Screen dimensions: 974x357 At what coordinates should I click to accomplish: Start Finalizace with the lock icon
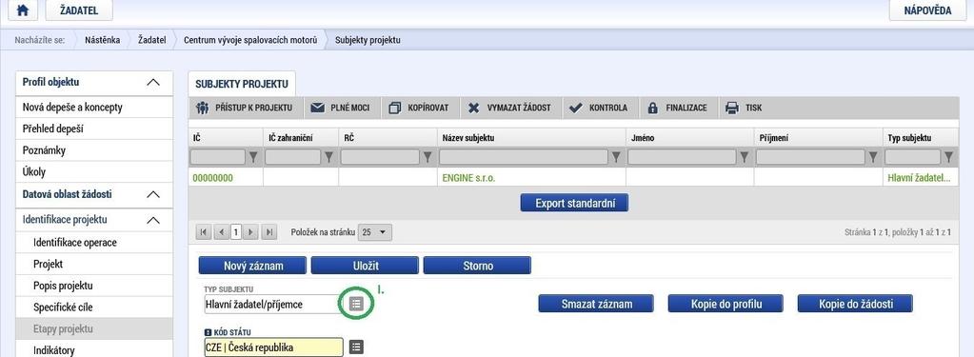tap(652, 108)
